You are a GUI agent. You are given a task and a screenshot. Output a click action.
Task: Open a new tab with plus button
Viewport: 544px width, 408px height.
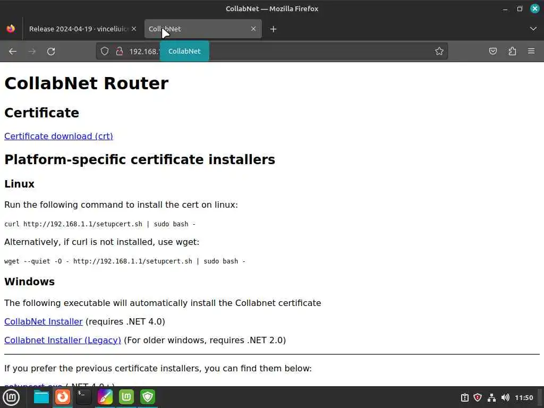274,29
